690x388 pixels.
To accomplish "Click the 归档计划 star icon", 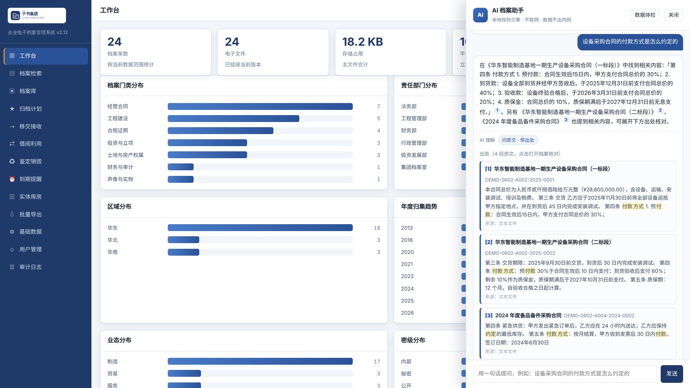I will (x=12, y=109).
